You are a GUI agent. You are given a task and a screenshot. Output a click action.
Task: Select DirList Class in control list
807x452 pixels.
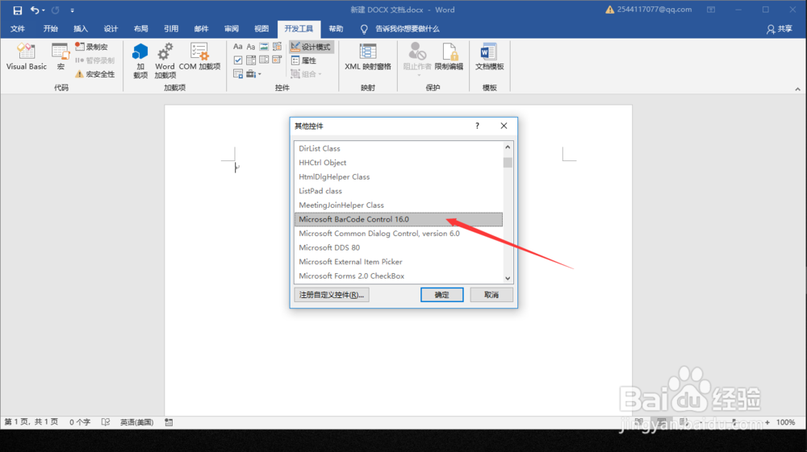[399, 148]
